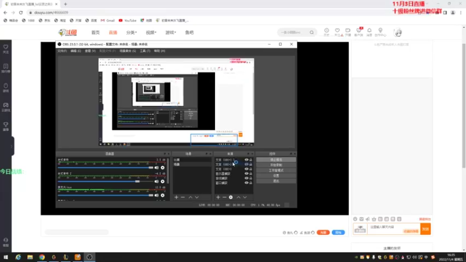Open gear settings for 麦克风/Aux channel
The image size is (466, 262).
pyautogui.click(x=163, y=196)
